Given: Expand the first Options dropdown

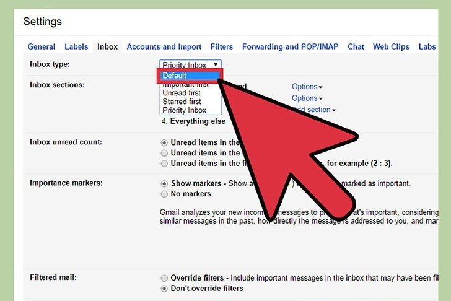Looking at the screenshot, I should pyautogui.click(x=307, y=87).
